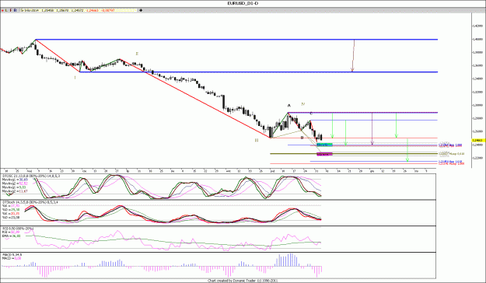Toggle the R button in the chart toolbar
The image size is (486, 283).
tap(15, 10)
